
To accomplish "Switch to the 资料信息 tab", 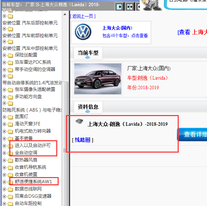I will [88, 107].
